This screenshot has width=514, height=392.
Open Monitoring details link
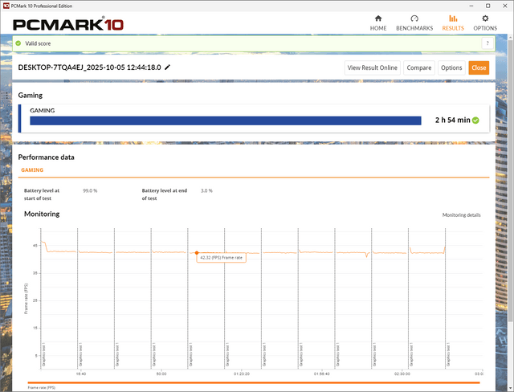pos(461,215)
